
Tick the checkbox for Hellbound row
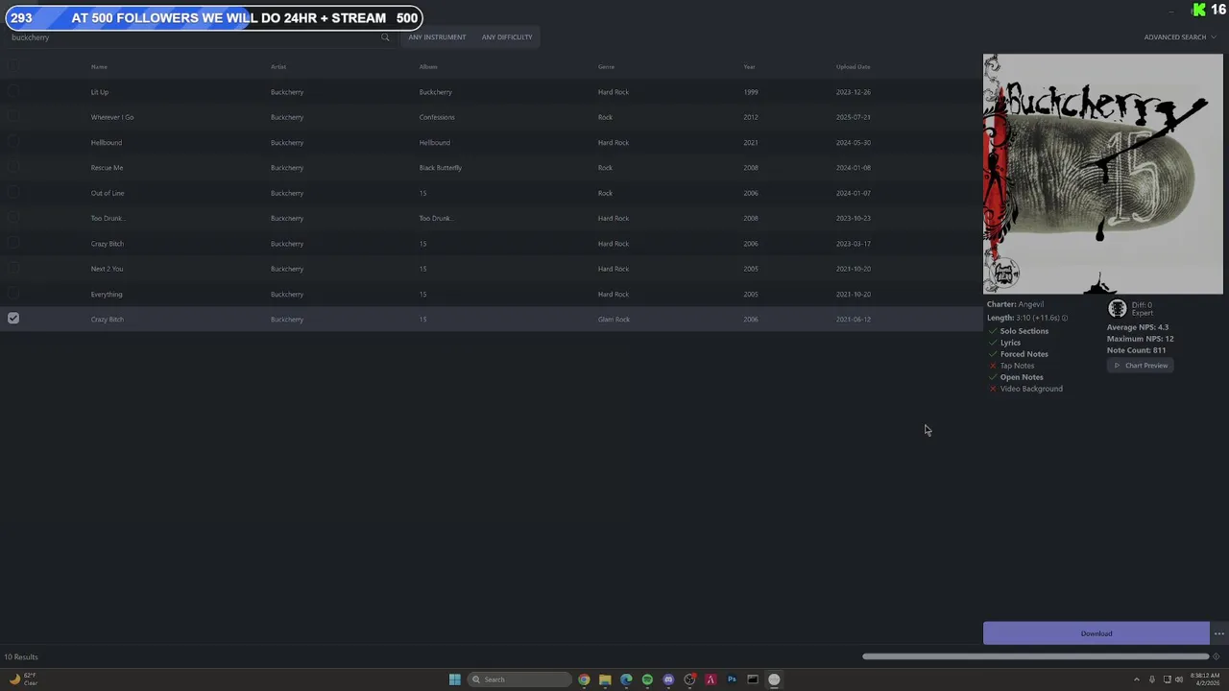pyautogui.click(x=13, y=142)
